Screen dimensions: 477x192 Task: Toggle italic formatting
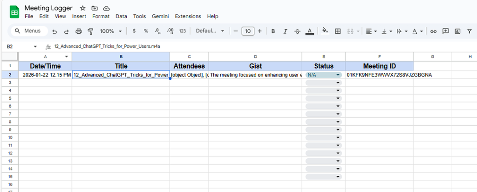click(x=285, y=31)
